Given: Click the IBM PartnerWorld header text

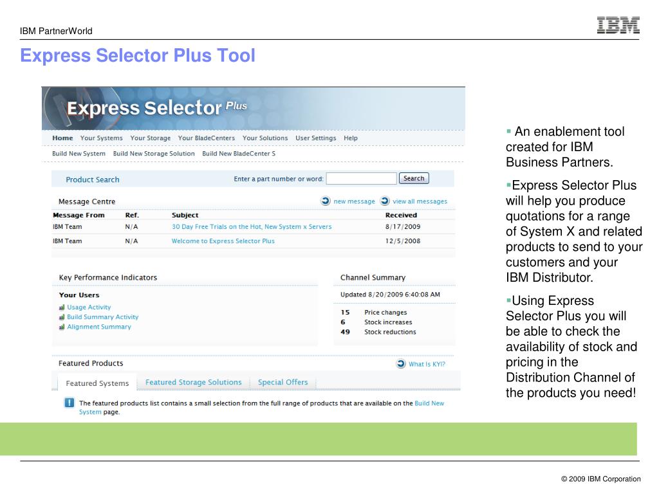Looking at the screenshot, I should [x=56, y=31].
